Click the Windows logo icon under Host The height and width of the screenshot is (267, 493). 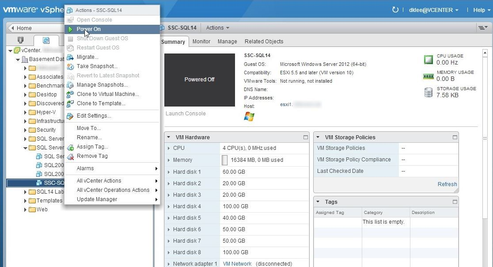(249, 116)
